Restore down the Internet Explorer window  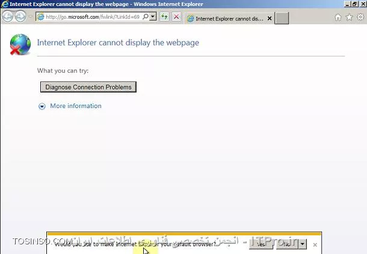(355, 4)
